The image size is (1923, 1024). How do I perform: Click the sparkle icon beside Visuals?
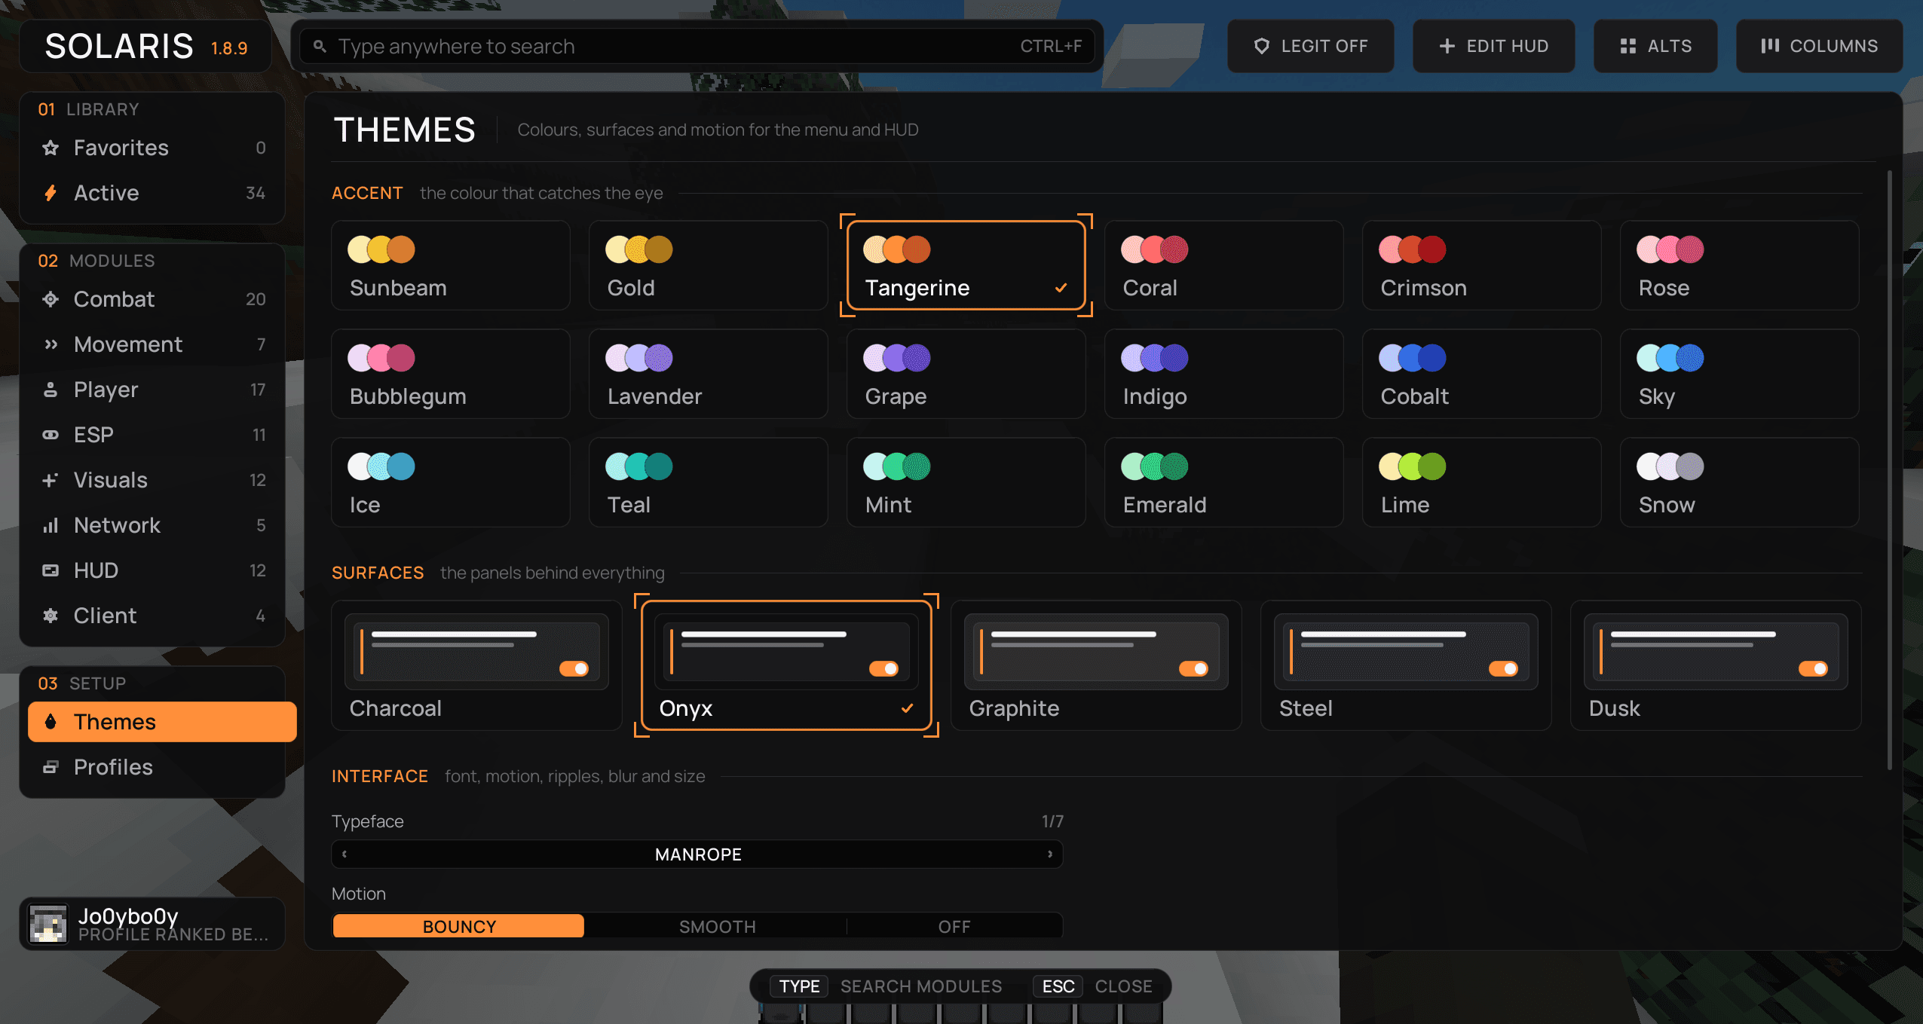click(x=51, y=480)
